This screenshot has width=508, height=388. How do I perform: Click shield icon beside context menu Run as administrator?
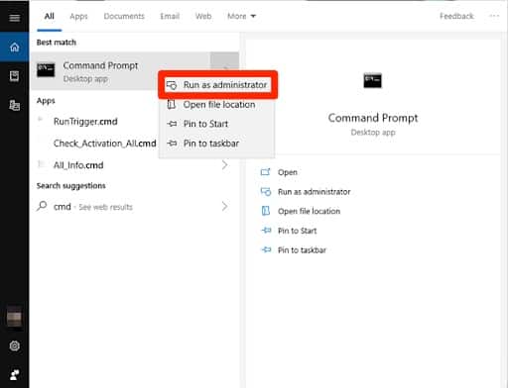click(x=172, y=85)
